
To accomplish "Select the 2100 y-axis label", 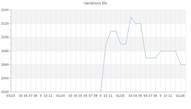I will click(x=5, y=37).
